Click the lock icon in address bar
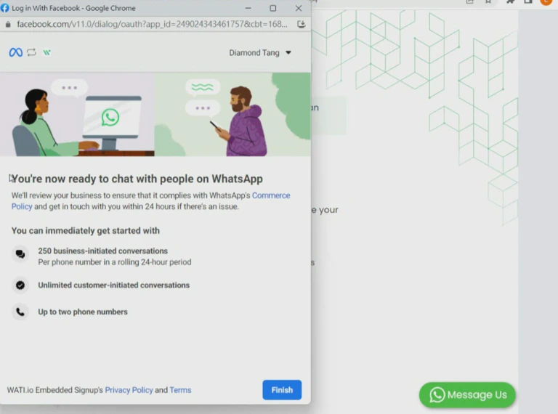 click(x=8, y=24)
